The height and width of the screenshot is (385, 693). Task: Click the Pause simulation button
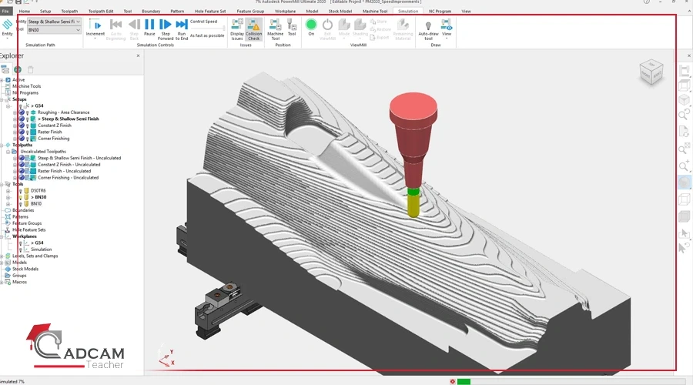point(149,28)
